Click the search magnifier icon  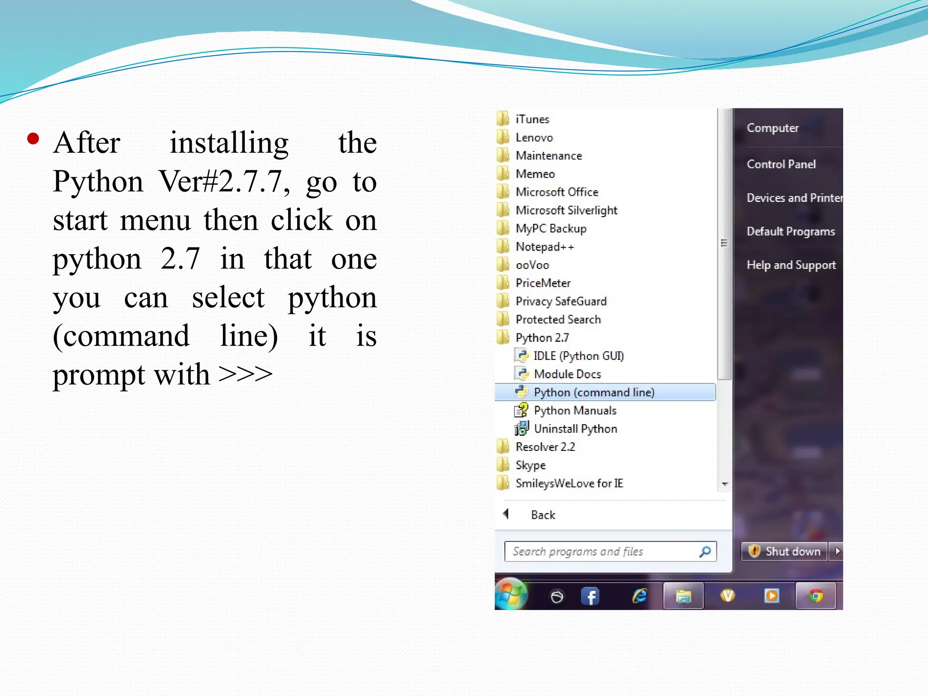(x=705, y=551)
